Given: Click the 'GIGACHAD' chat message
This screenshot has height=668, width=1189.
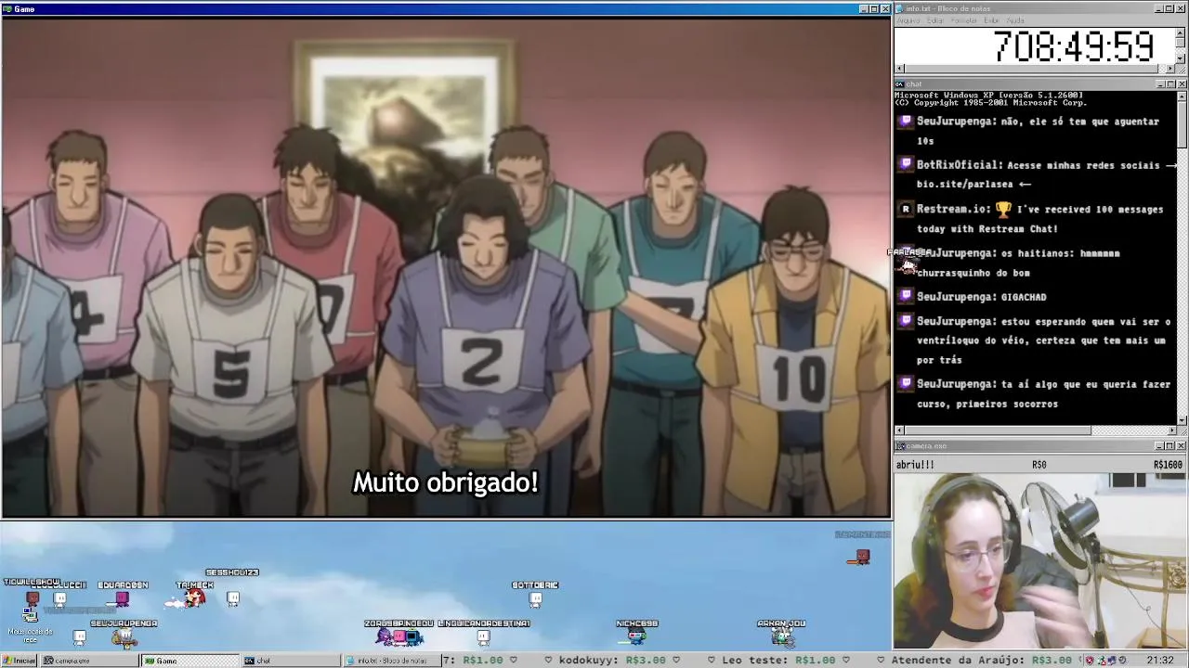Looking at the screenshot, I should click(1024, 297).
